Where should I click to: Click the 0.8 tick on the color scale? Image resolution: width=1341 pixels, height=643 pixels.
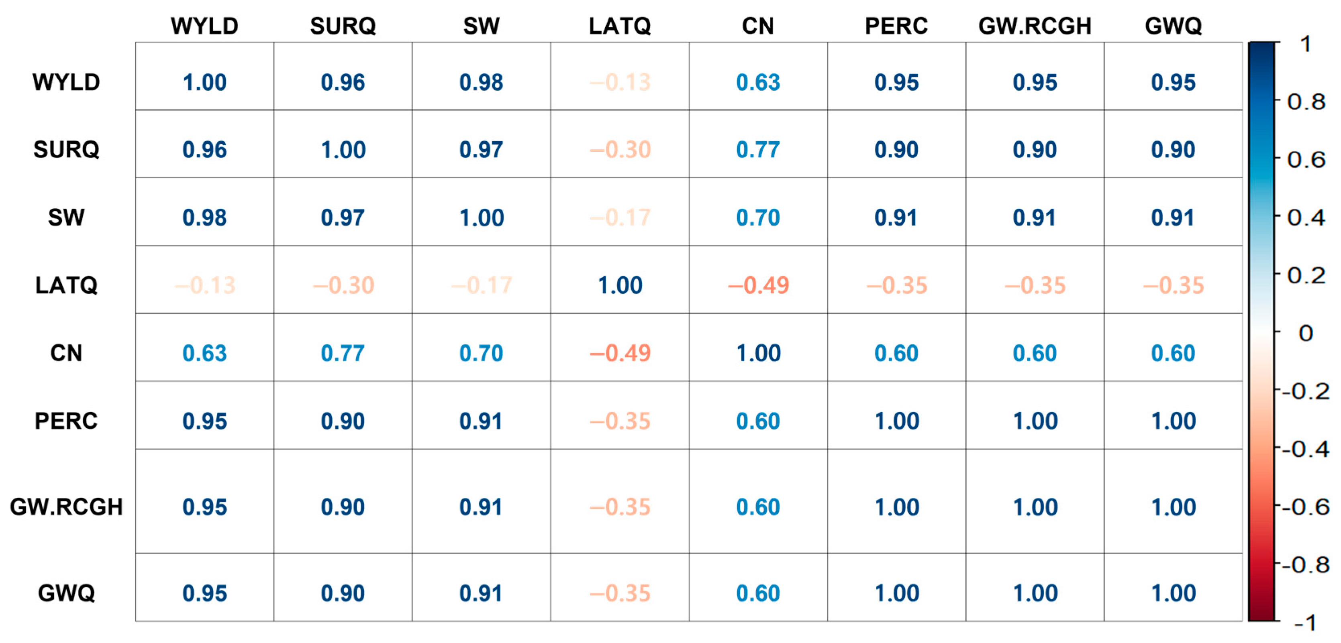[1306, 102]
